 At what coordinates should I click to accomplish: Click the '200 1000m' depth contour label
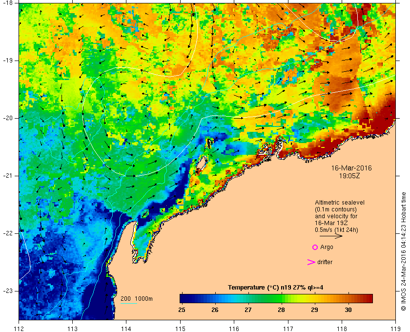tap(137, 299)
